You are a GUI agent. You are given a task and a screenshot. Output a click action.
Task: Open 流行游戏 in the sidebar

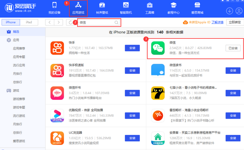coord(19,116)
